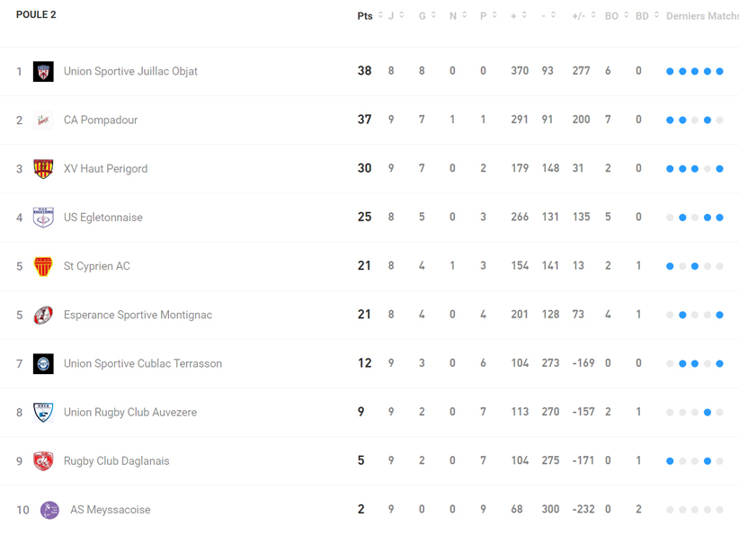This screenshot has height=535, width=739.
Task: Click the US Egletonnaise club logo
Action: click(x=43, y=218)
